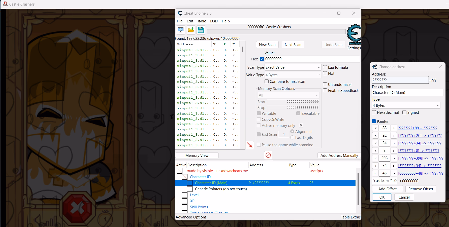The image size is (449, 227).
Task: Increase offset 8 with right arrow
Action: point(394,150)
